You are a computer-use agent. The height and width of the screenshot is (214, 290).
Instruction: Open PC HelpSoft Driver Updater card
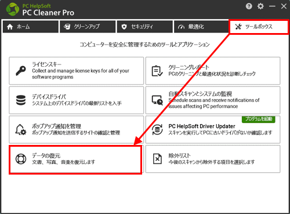click(x=213, y=129)
